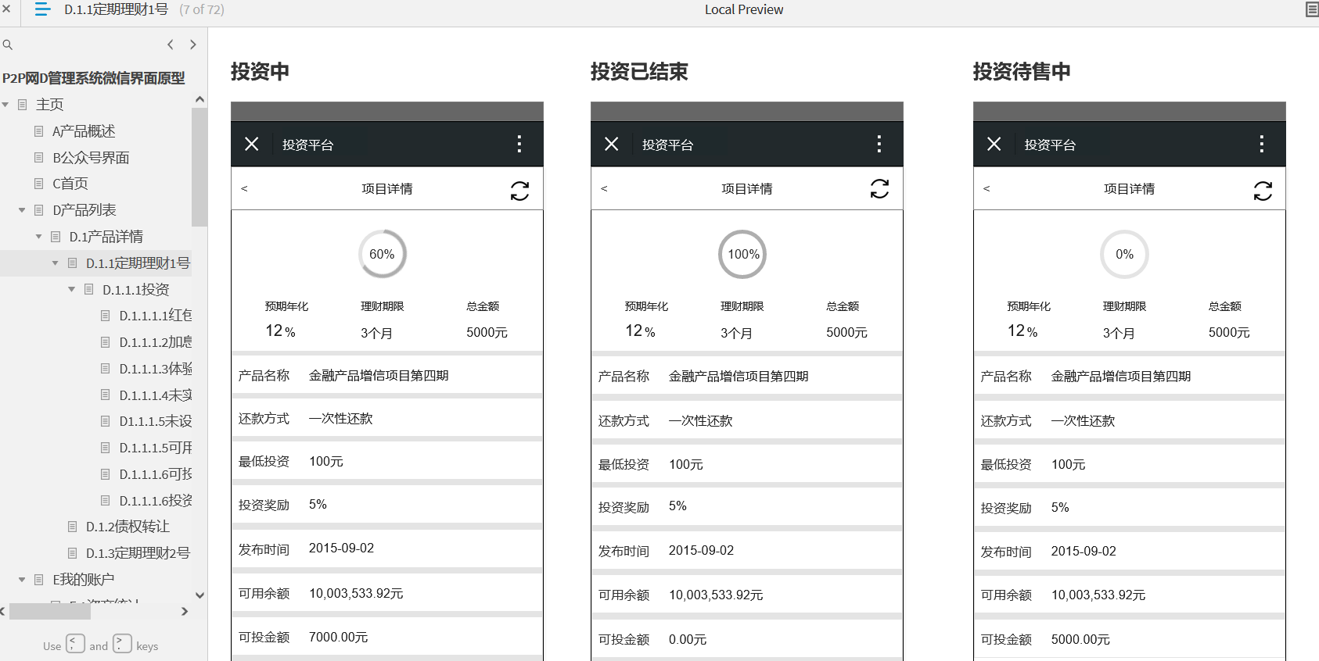Select D.1.1.1.3体验 page in tree

pyautogui.click(x=156, y=369)
